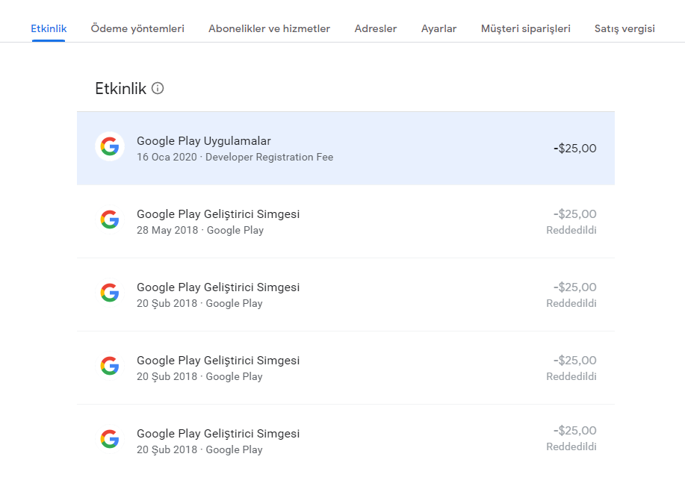This screenshot has width=685, height=492.
Task: Select the Ayarlar tab
Action: point(438,29)
